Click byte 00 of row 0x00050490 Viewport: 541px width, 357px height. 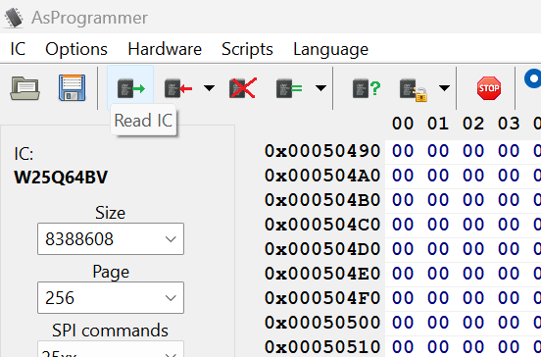coord(403,151)
